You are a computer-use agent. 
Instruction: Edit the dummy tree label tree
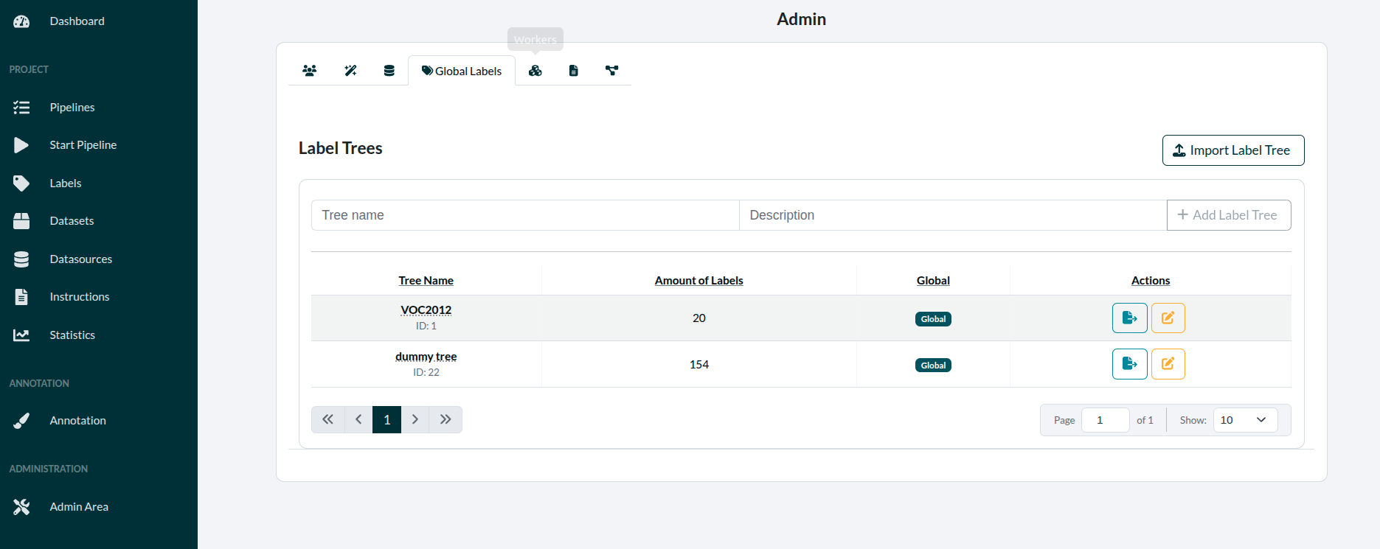[x=1168, y=364]
